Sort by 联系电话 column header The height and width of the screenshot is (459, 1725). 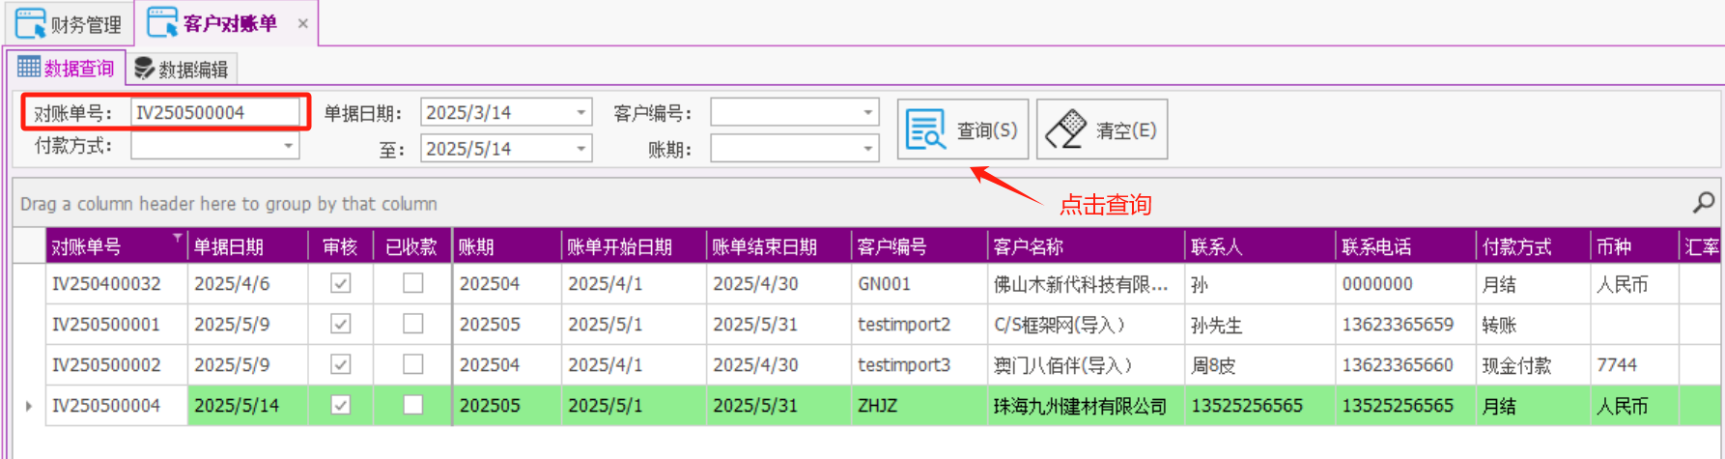point(1405,246)
